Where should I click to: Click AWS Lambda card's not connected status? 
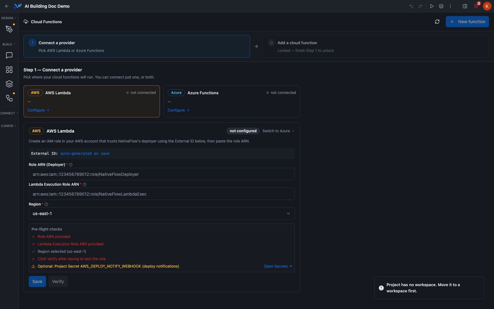click(141, 93)
